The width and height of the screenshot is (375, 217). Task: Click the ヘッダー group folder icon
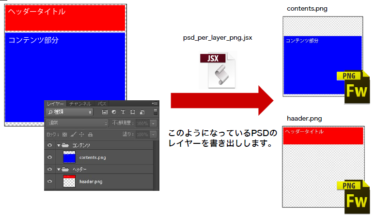(x=65, y=169)
